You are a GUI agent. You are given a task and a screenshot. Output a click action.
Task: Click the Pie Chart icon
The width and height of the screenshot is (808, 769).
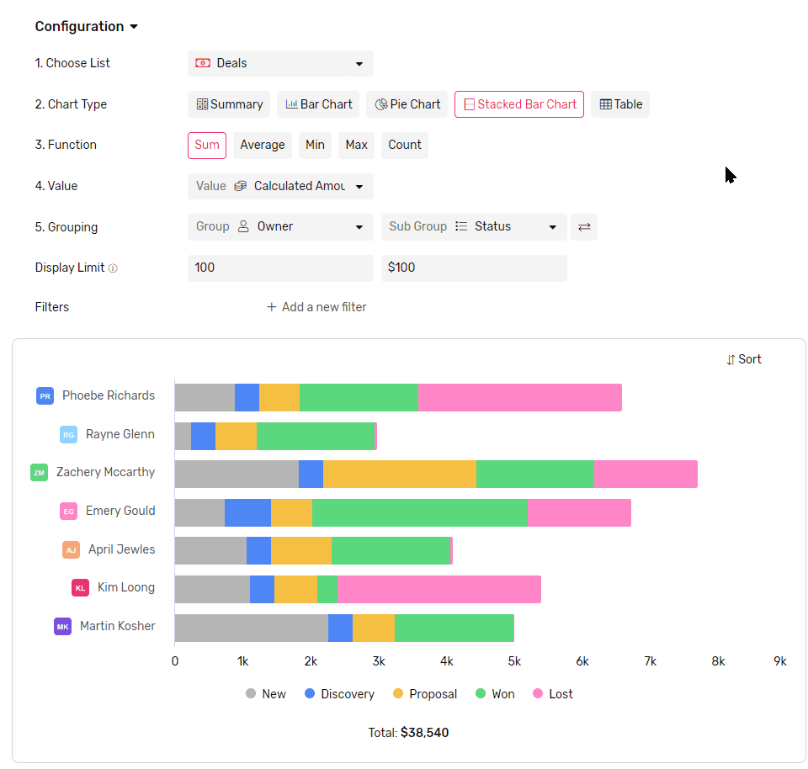(x=381, y=103)
